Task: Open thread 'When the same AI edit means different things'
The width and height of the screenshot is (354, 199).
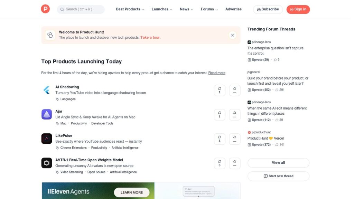Action: (277, 111)
